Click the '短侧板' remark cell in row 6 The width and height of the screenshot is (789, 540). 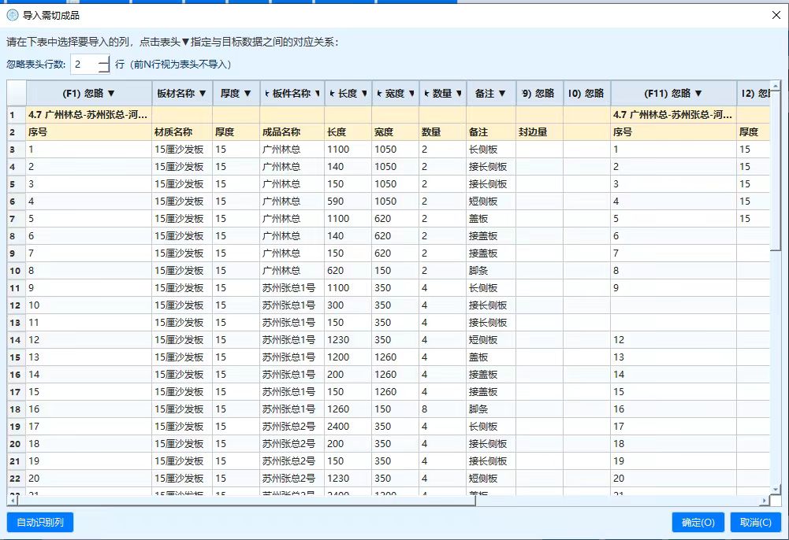(x=491, y=202)
